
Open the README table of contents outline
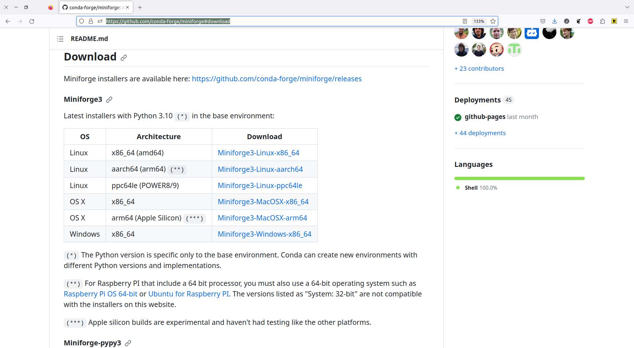[x=60, y=39]
